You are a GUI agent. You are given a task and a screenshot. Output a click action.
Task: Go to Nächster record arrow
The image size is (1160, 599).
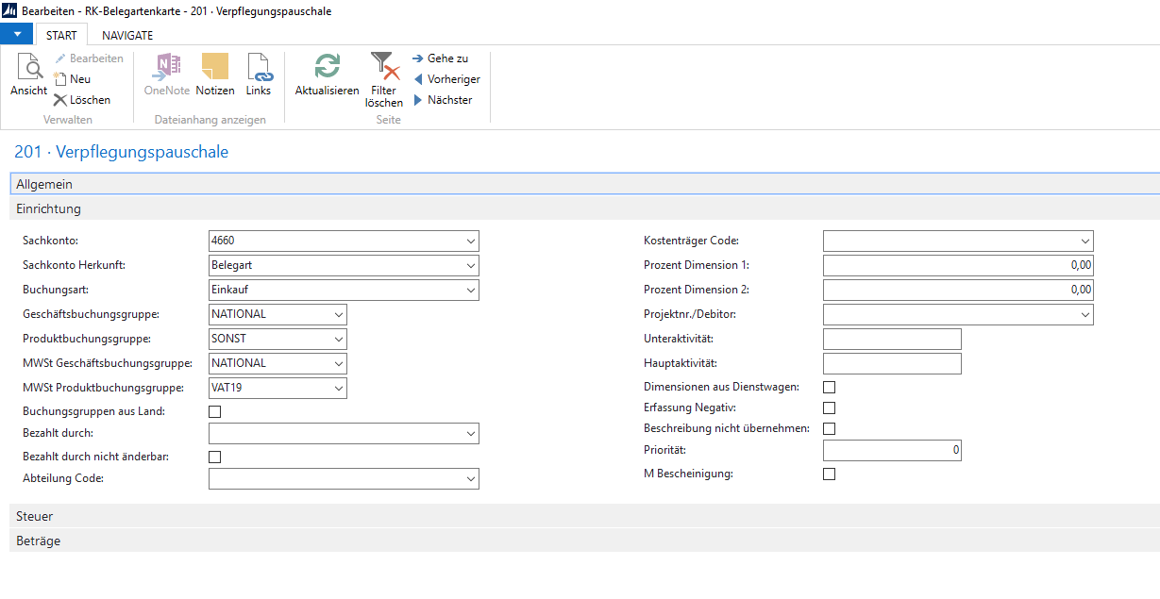coord(418,100)
